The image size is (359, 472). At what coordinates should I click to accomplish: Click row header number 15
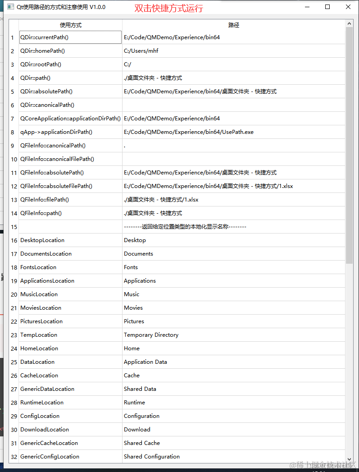14,227
